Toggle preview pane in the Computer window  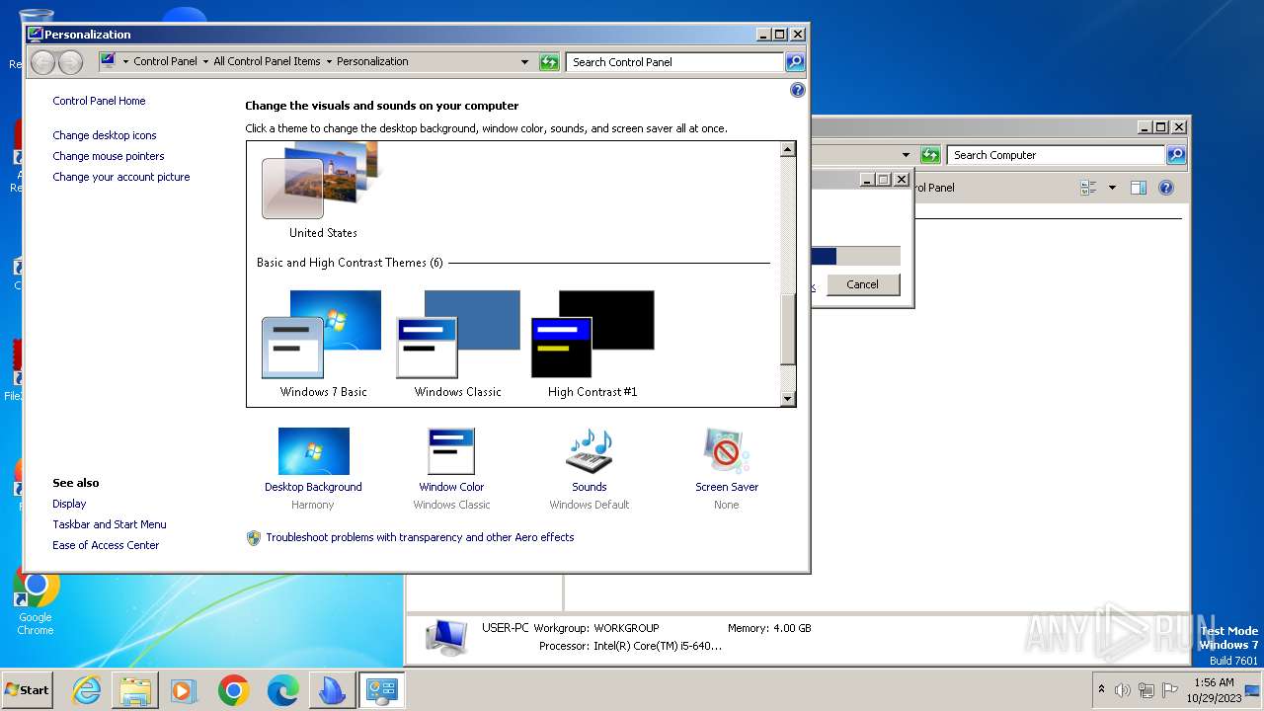pyautogui.click(x=1139, y=188)
